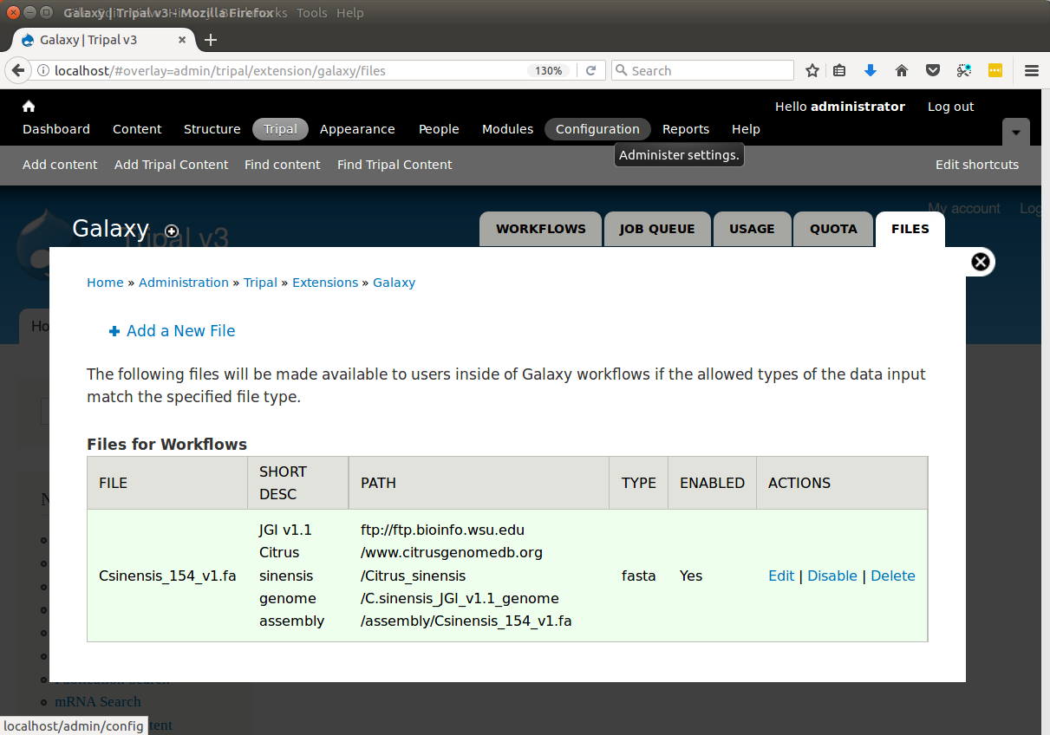Click the zoom level 130% indicator
The image size is (1050, 735).
549,71
